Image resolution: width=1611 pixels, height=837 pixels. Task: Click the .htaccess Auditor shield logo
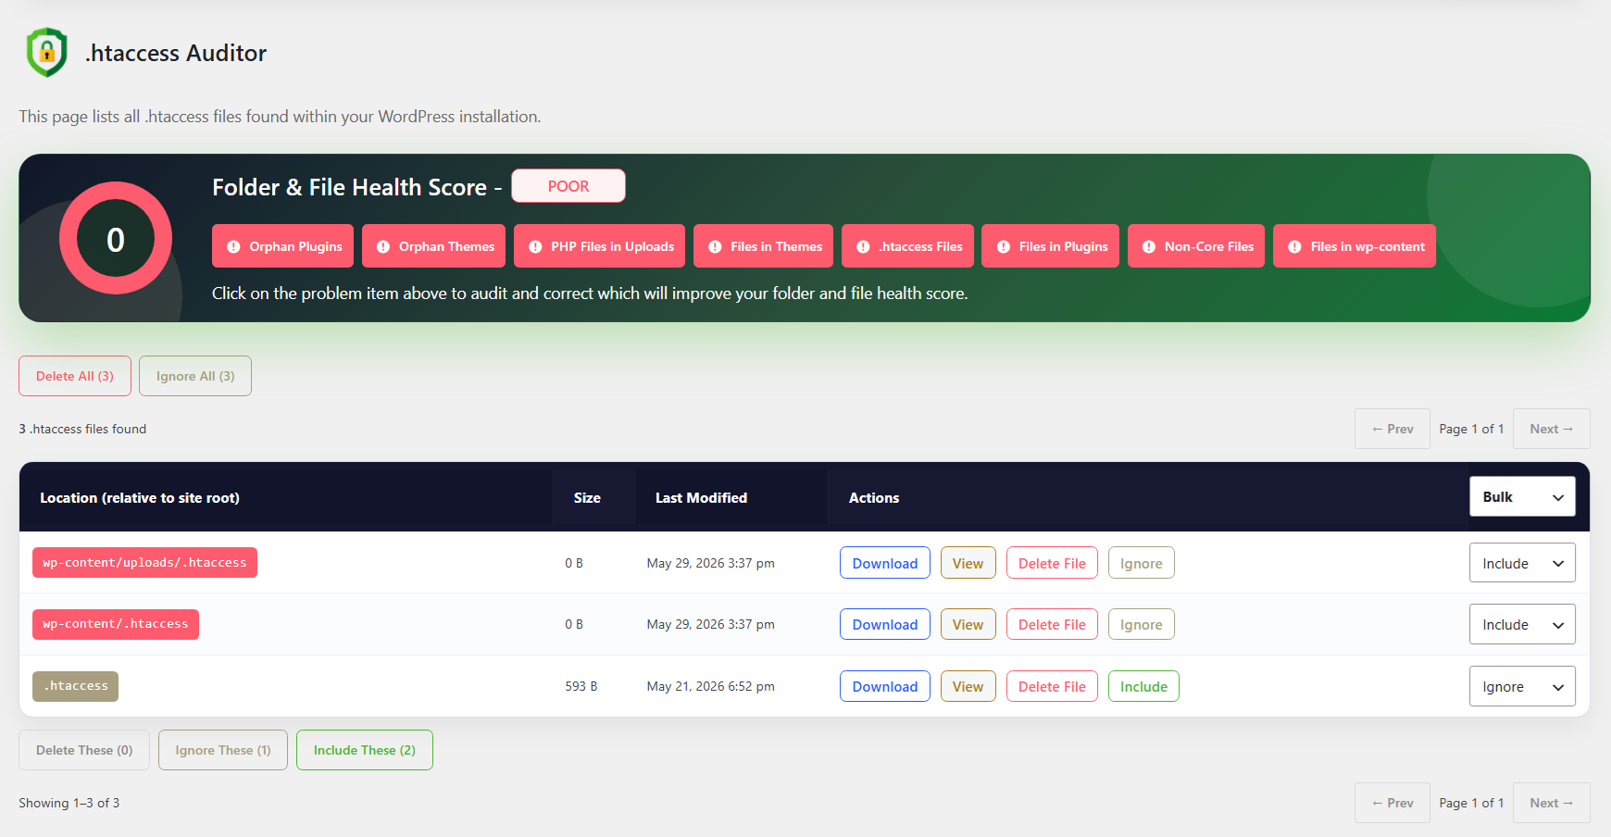click(x=47, y=52)
